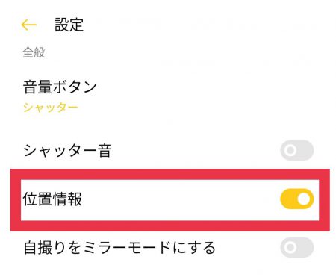Turn on the シャッター音 toggle
The width and height of the screenshot is (336, 280).
click(x=297, y=150)
